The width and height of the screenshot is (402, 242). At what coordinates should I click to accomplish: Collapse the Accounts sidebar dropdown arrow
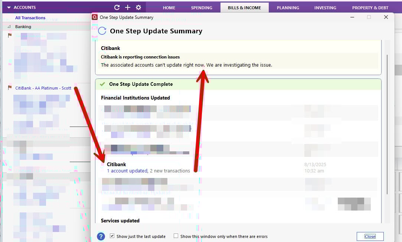pos(9,8)
